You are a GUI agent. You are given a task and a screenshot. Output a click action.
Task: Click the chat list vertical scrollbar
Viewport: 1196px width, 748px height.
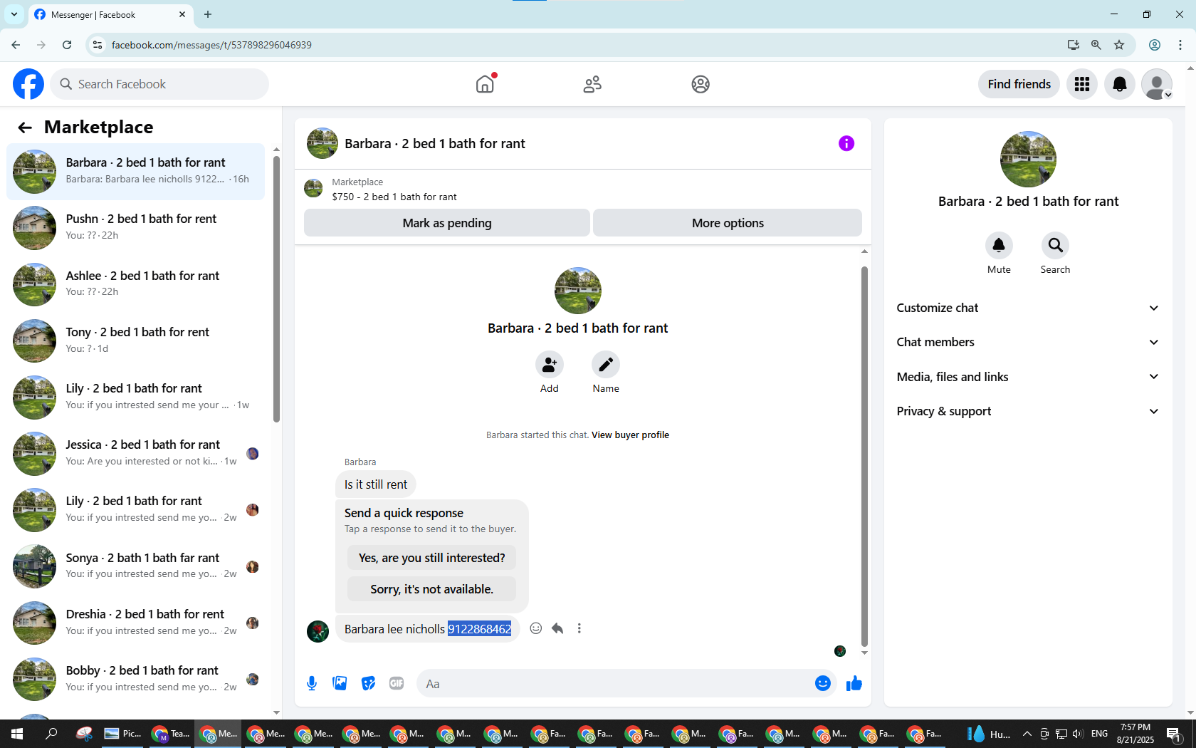pos(276,289)
